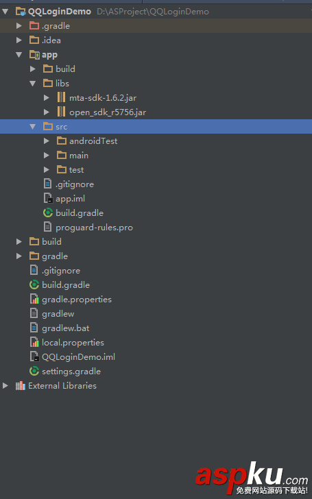The height and width of the screenshot is (499, 312).
Task: Click the libs folder icon
Action: coord(48,84)
